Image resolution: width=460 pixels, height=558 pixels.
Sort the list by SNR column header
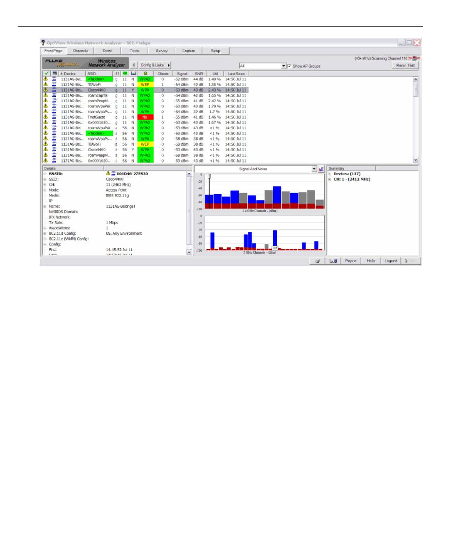(x=199, y=74)
